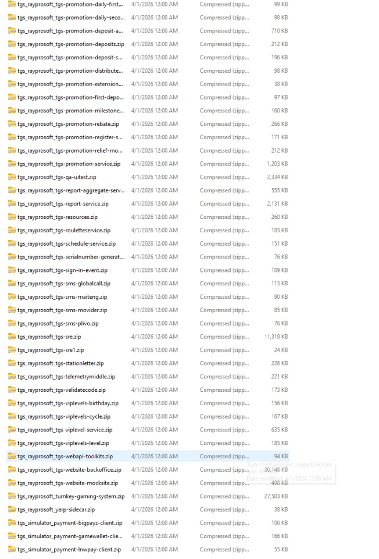Click the zip icon for tgs-schedule-service.zip

12,244
